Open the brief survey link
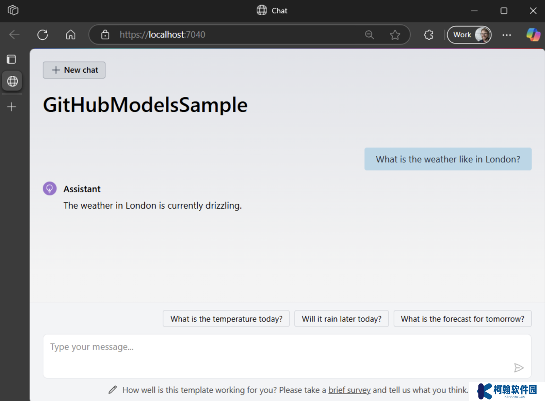 coord(349,390)
